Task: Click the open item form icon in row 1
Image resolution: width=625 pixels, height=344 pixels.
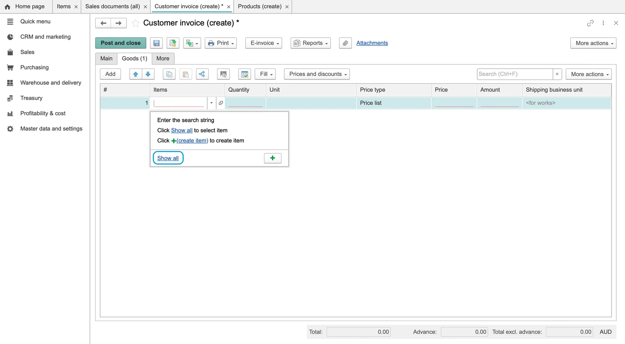Action: pos(221,103)
